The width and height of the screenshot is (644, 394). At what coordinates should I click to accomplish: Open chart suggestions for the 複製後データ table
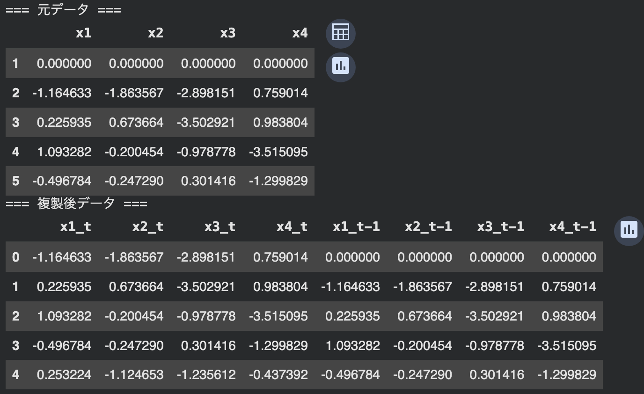[628, 229]
